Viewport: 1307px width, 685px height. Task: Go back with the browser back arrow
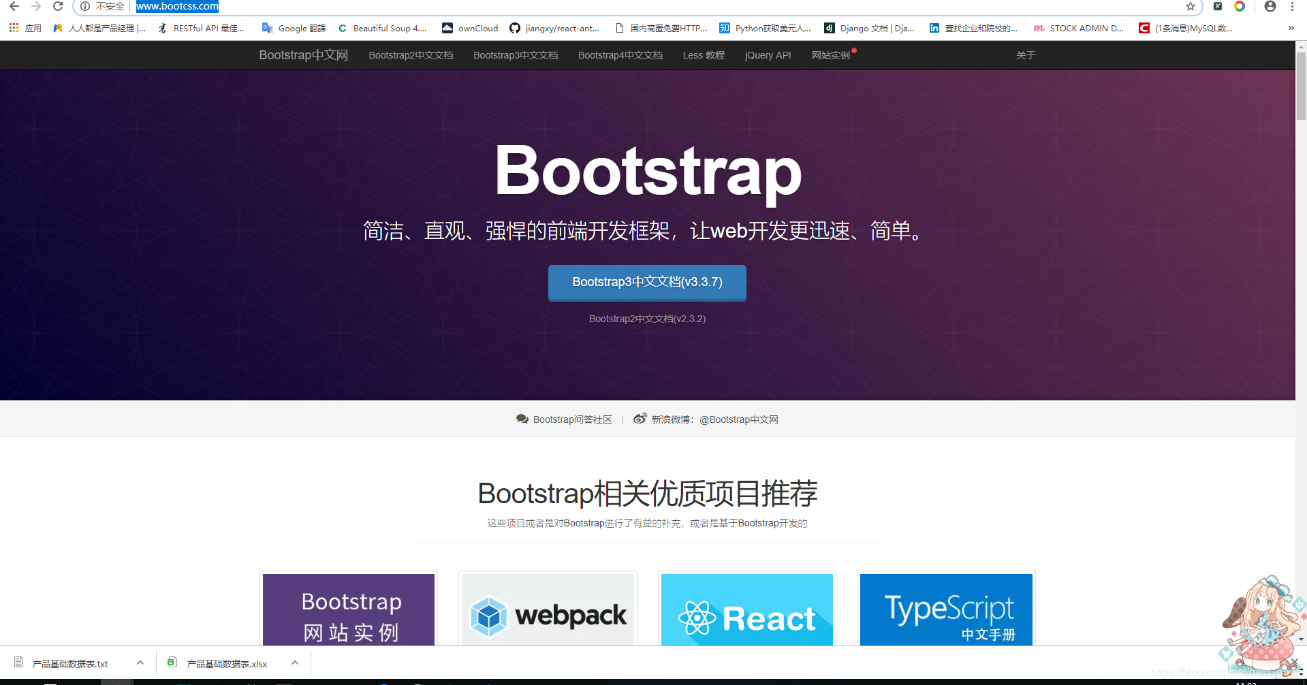[14, 6]
